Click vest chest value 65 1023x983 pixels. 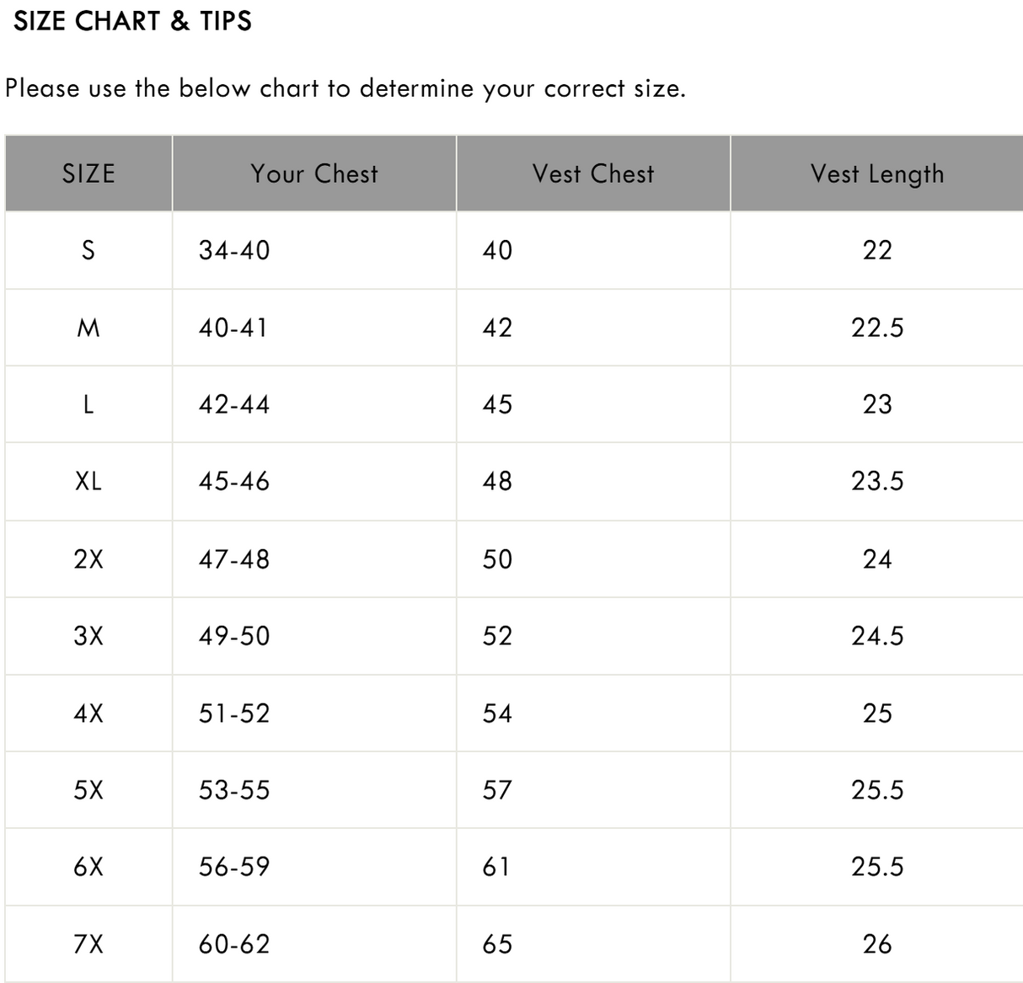click(497, 944)
